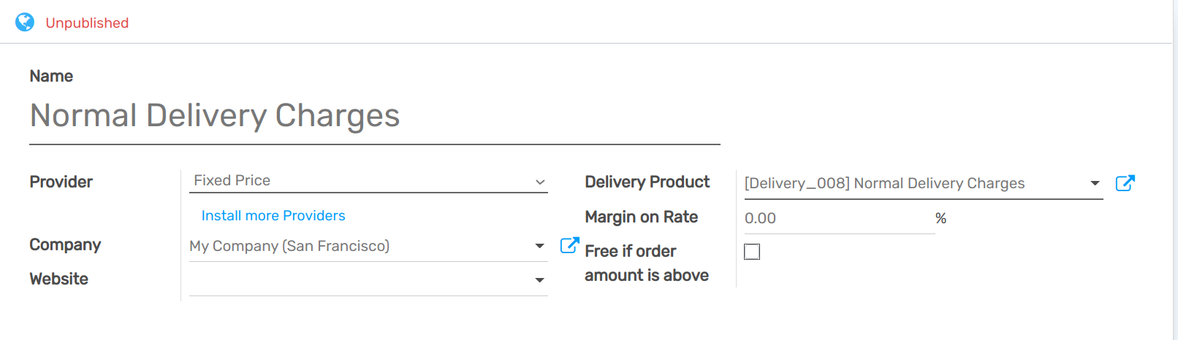Click the Install more Providers link

pyautogui.click(x=273, y=215)
